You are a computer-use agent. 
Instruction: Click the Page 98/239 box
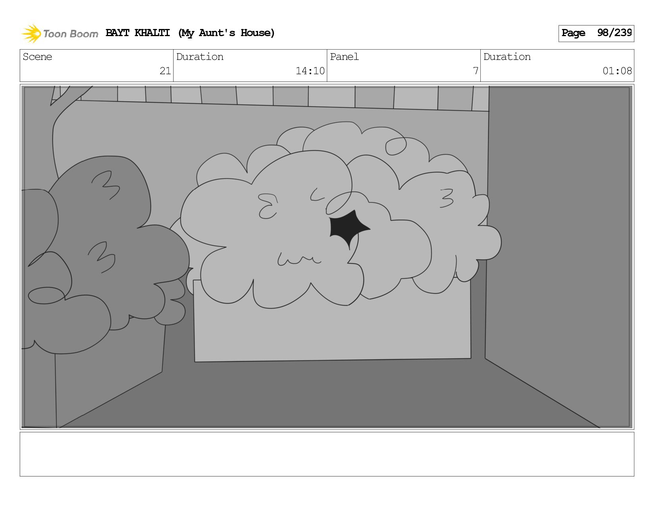pyautogui.click(x=596, y=33)
